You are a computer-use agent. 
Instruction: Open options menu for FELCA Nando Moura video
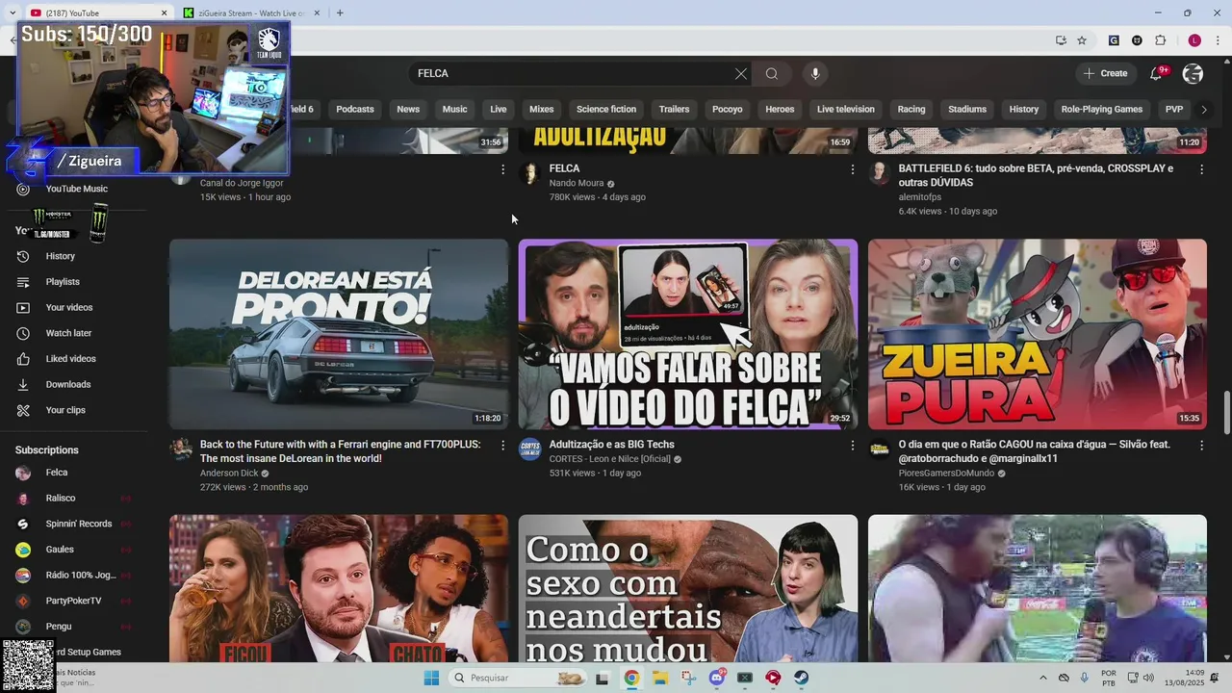coord(852,169)
